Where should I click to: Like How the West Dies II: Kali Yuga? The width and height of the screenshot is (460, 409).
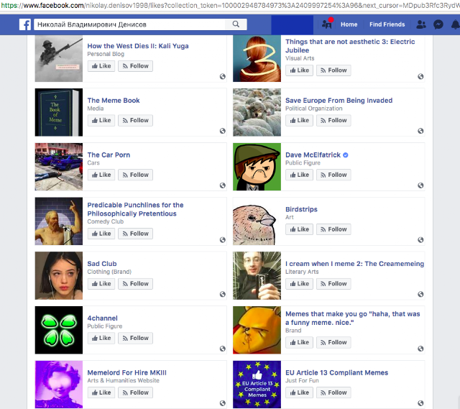(101, 66)
